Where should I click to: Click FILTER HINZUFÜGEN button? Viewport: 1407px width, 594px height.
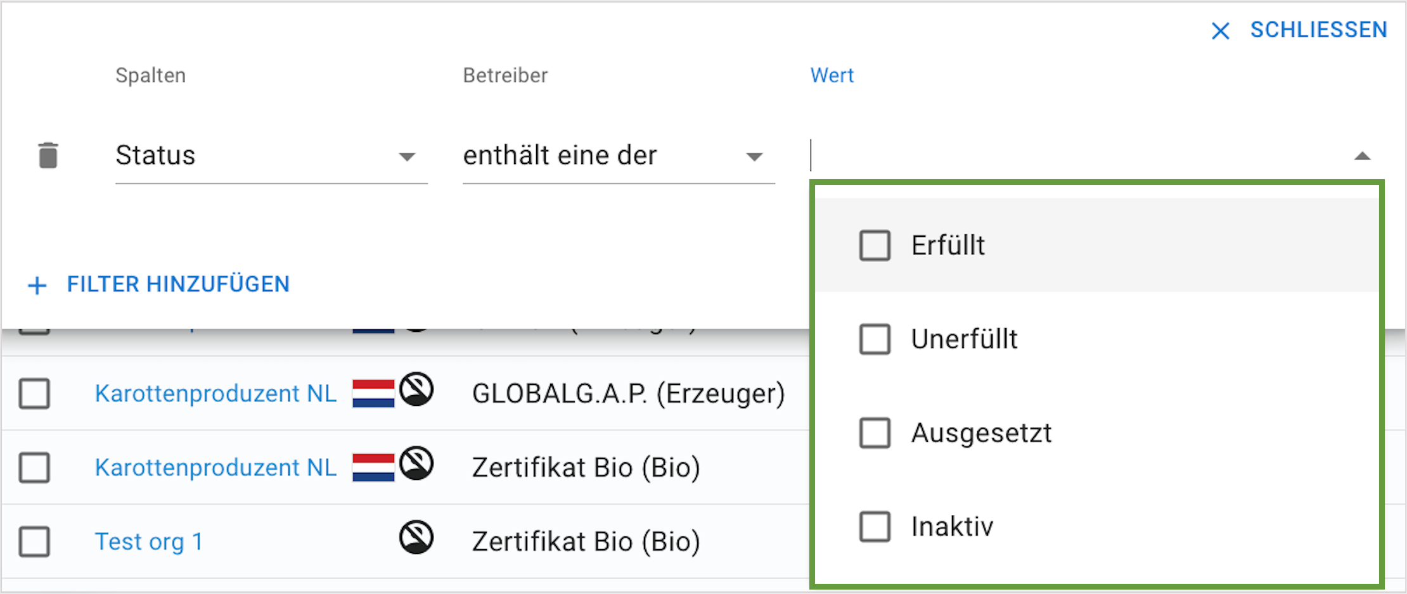coord(158,284)
